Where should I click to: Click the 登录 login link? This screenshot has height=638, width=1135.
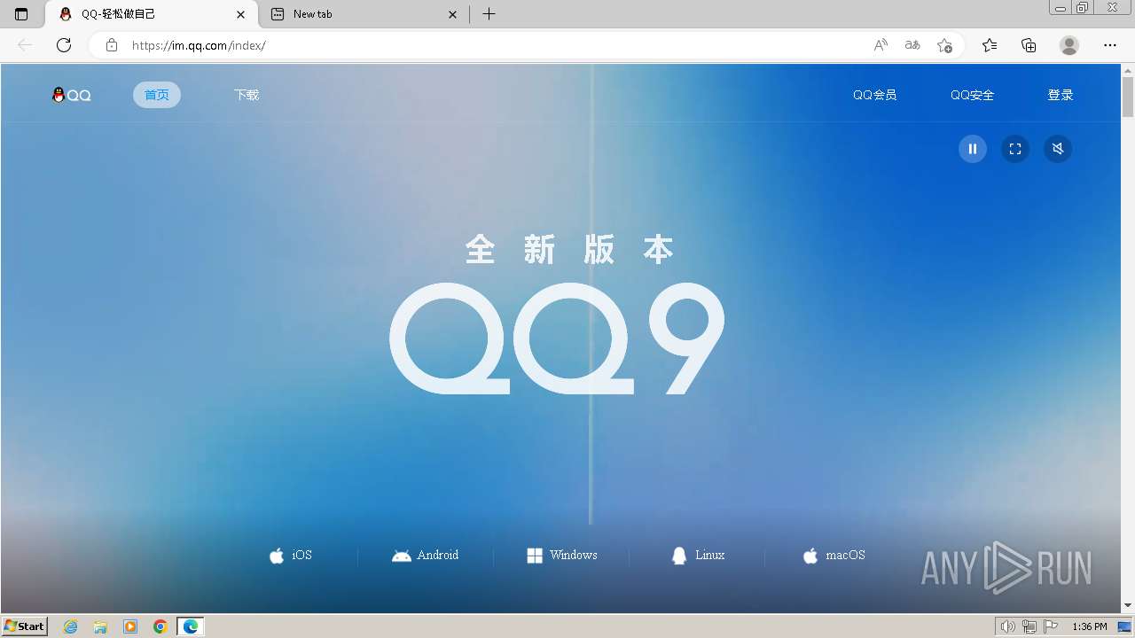click(x=1061, y=95)
